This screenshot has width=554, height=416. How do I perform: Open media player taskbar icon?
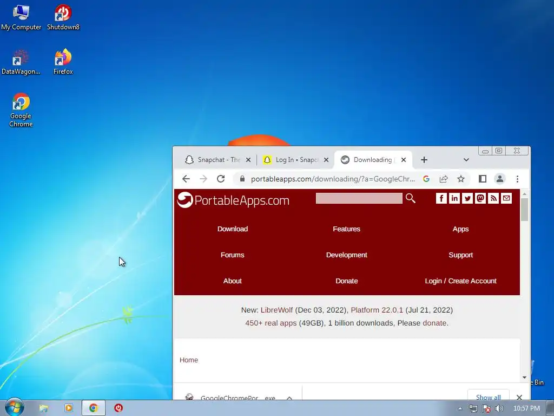tap(69, 408)
